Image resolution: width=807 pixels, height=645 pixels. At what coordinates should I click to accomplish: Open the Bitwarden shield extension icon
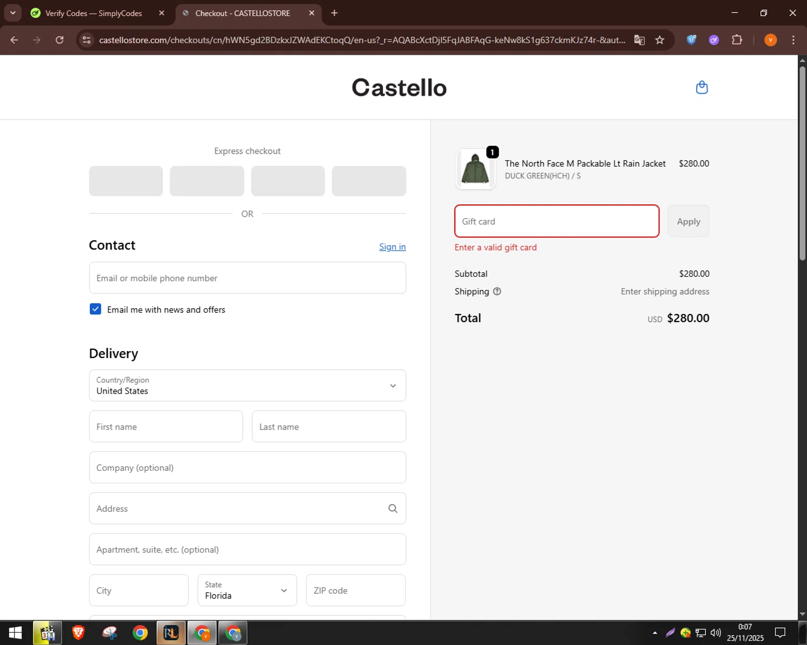pyautogui.click(x=691, y=40)
